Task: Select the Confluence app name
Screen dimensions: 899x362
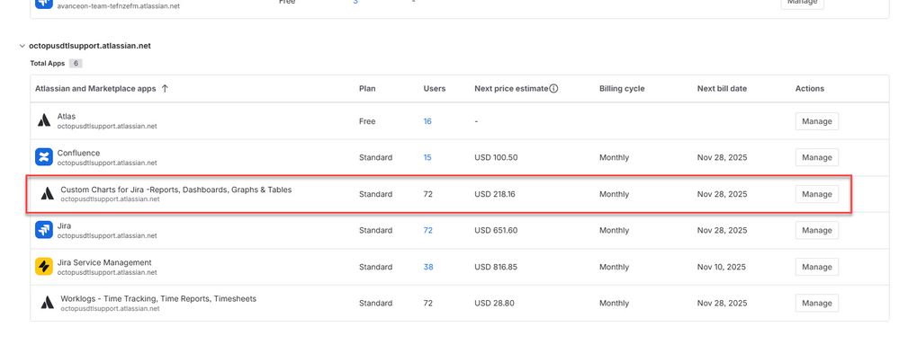Action: point(78,153)
